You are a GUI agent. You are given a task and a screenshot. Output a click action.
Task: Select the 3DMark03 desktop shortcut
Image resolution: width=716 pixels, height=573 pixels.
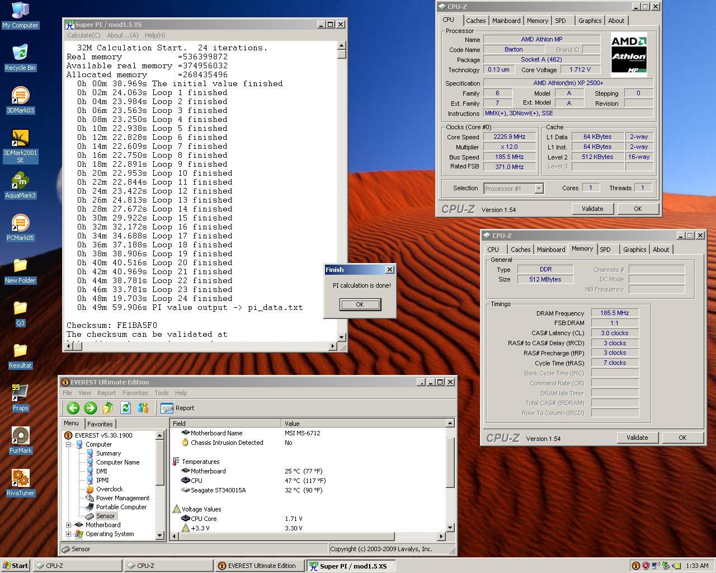coord(20,101)
